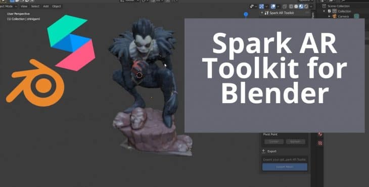Click the export description text field

[285, 160]
